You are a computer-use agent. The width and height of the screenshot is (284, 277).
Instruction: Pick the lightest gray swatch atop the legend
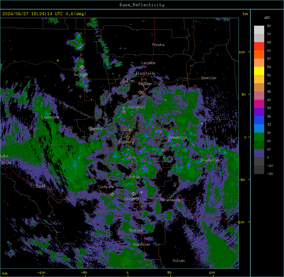[x=259, y=30]
